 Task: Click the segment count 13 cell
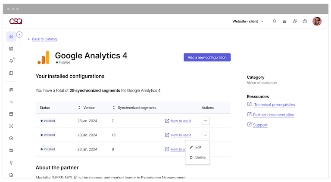pos(114,135)
